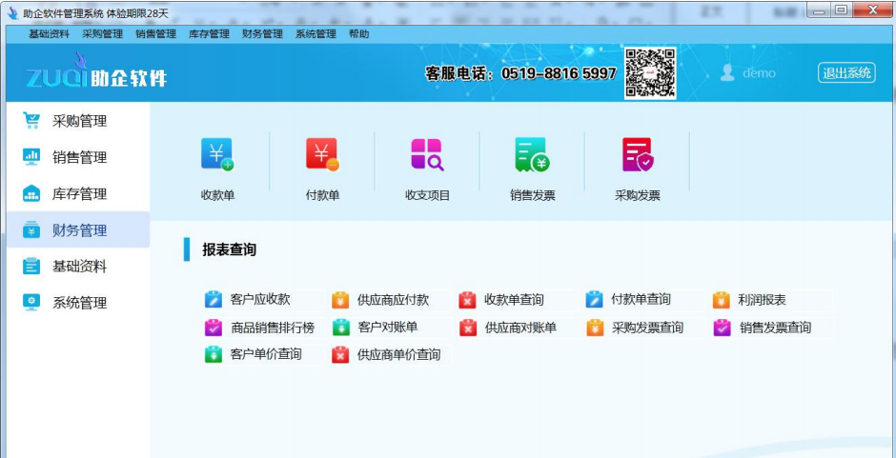Select 库存管理 in the left sidebar

(78, 193)
